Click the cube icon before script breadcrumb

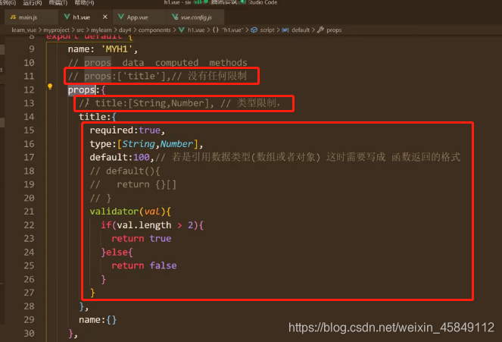click(254, 30)
